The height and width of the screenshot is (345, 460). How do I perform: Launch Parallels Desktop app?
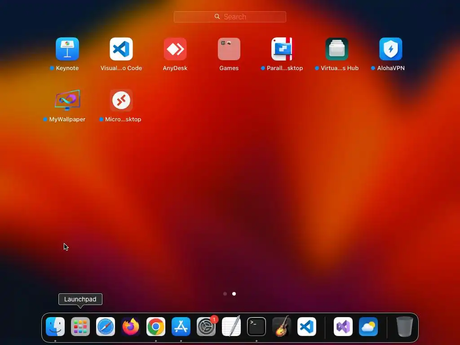click(x=282, y=49)
